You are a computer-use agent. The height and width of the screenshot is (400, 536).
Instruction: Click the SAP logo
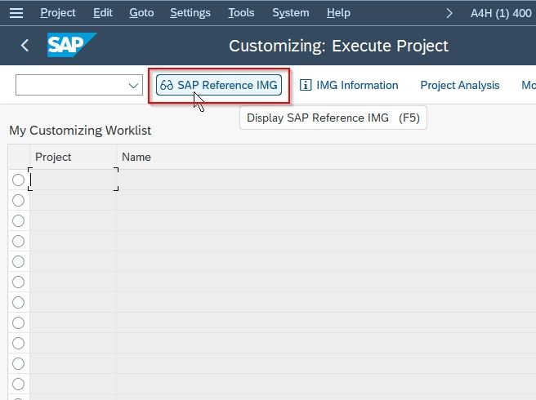point(72,45)
